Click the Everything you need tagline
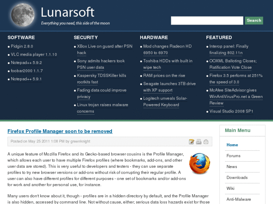 pyautogui.click(x=75, y=23)
